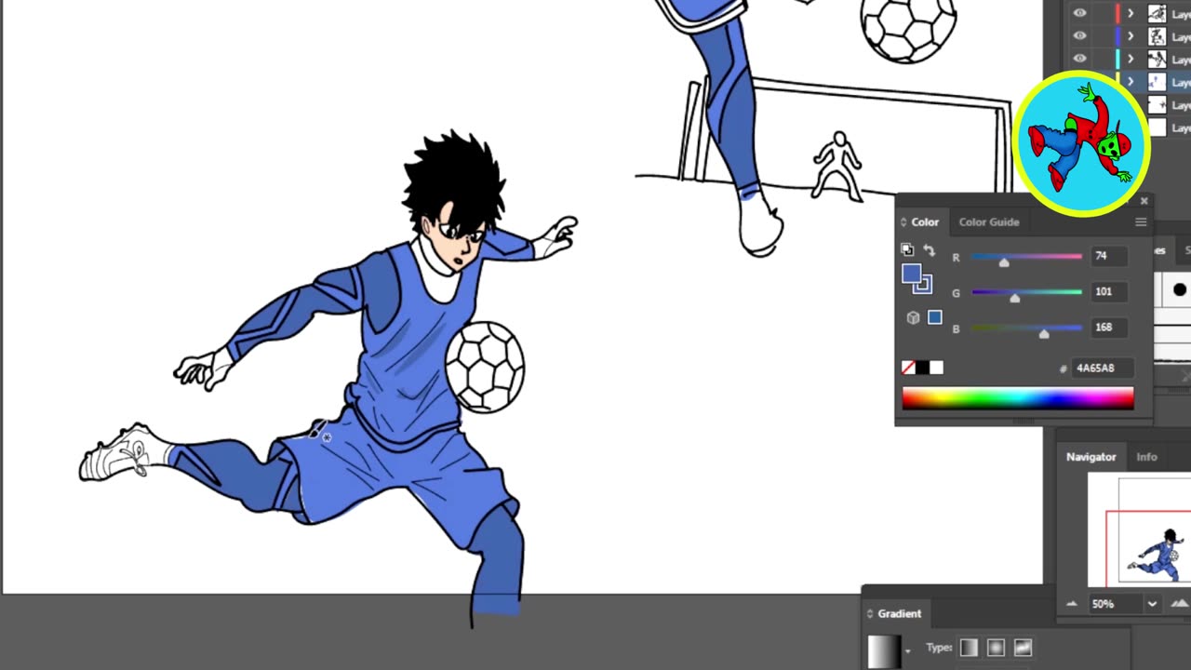Viewport: 1191px width, 670px height.
Task: Click the Navigator preview thumbnail
Action: click(1140, 530)
